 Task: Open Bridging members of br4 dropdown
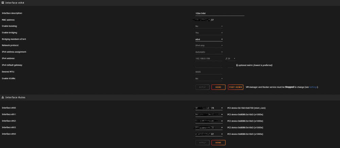pyautogui.click(x=209, y=39)
